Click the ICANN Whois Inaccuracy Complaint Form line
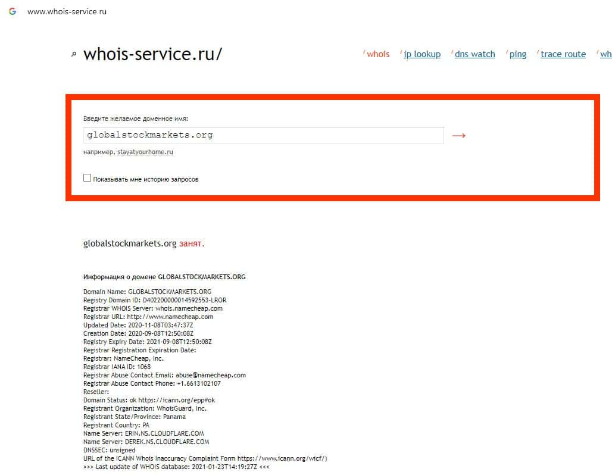Viewport: 612px width, 475px height. 205,458
